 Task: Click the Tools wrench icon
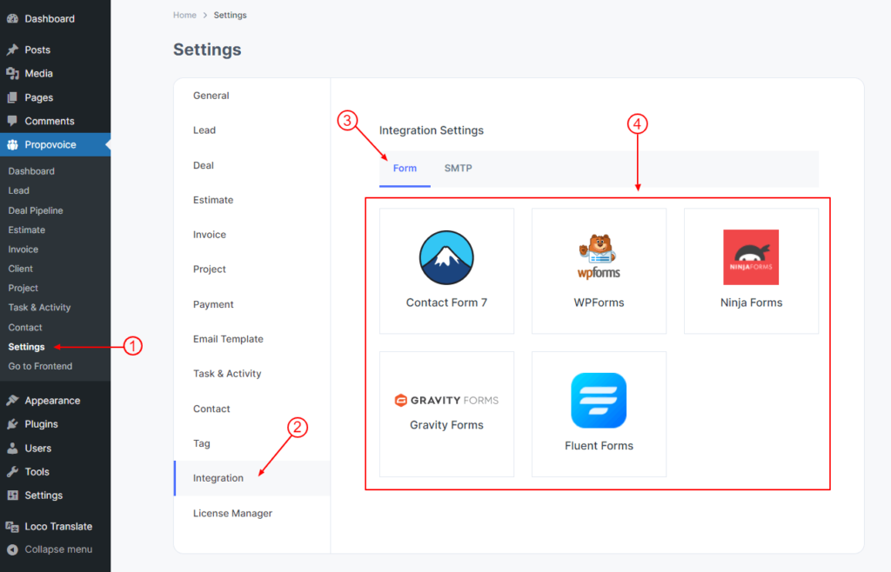tap(12, 471)
